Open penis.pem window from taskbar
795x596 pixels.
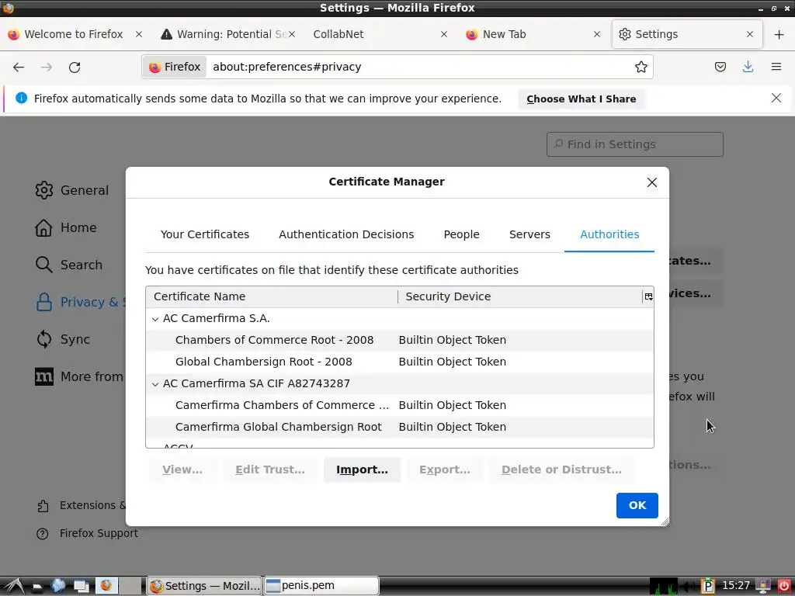[321, 586]
